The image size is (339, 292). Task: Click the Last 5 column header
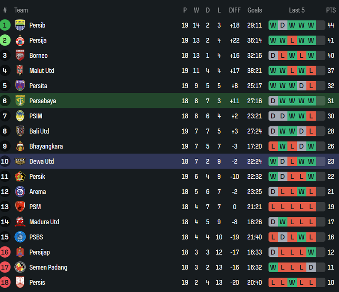297,10
